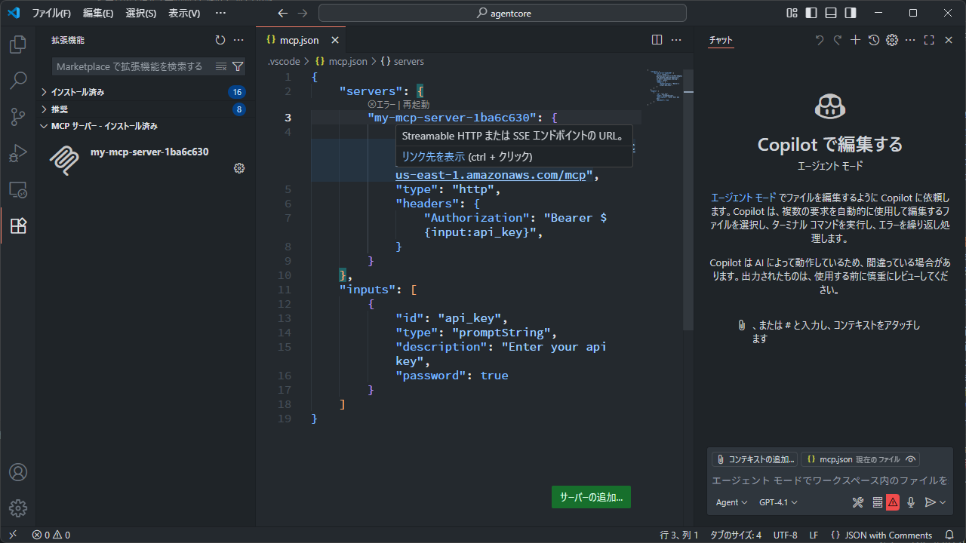The image size is (966, 543).
Task: Open the notifications bell in status bar
Action: click(x=949, y=535)
